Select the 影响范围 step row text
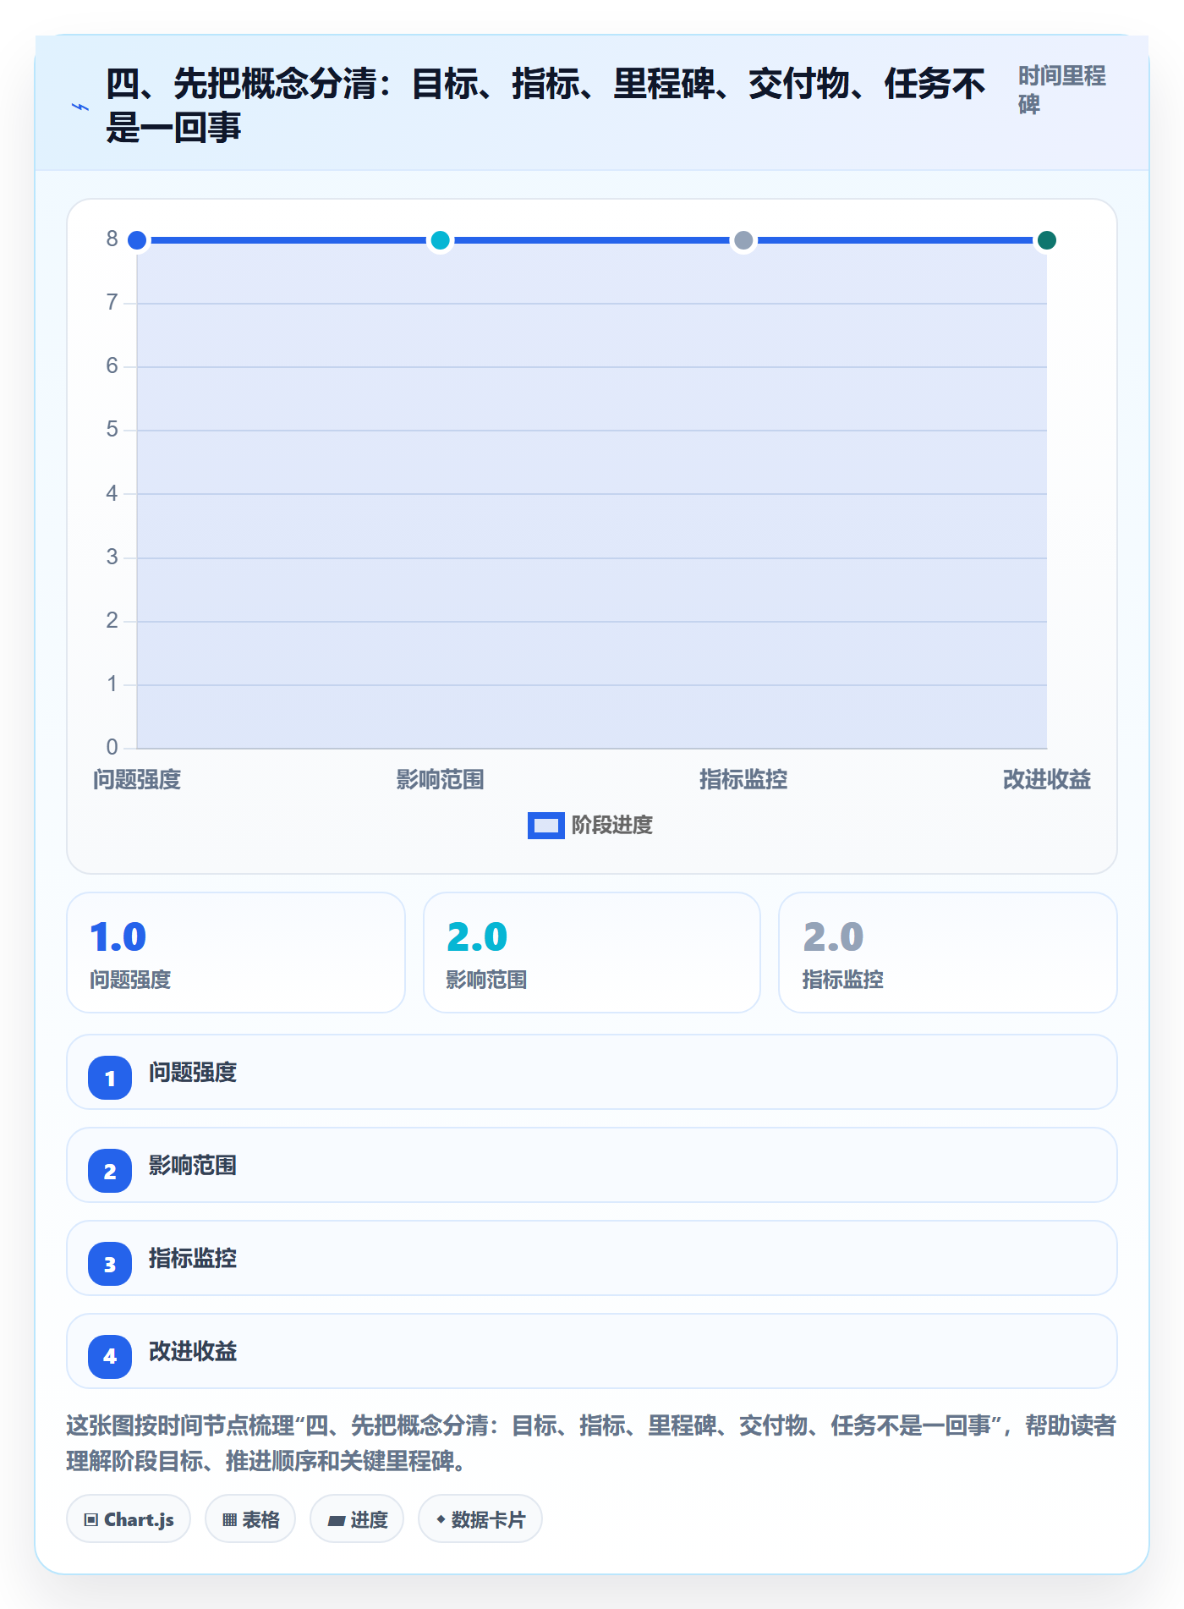 193,1166
